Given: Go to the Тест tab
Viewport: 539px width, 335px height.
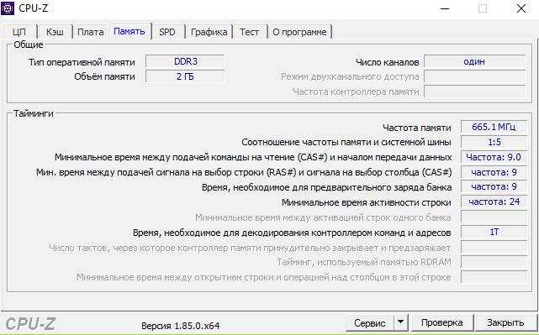Looking at the screenshot, I should tap(249, 32).
